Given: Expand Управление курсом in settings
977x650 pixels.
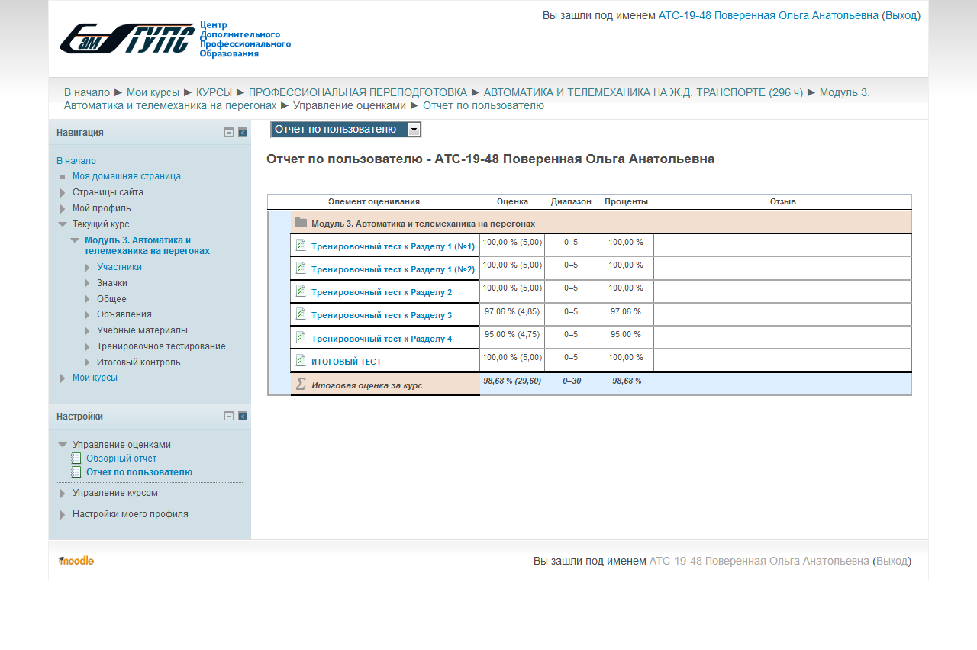Looking at the screenshot, I should [63, 494].
